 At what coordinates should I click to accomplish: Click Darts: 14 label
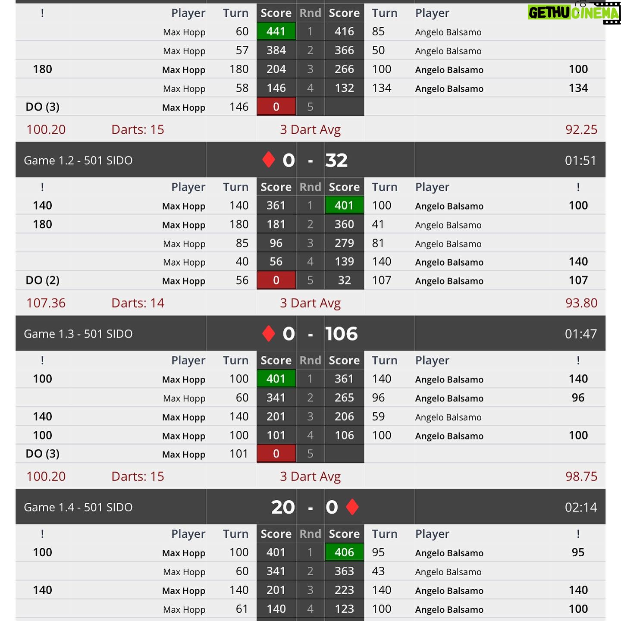click(138, 303)
